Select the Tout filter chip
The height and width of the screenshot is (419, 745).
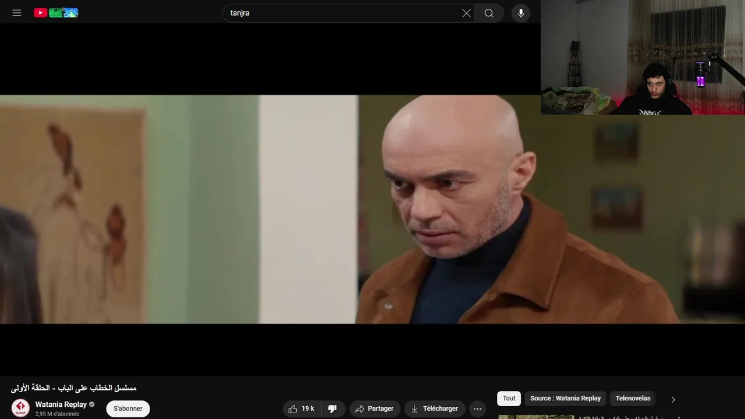point(509,399)
